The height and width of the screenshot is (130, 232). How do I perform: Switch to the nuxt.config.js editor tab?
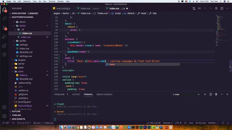[x=62, y=9]
